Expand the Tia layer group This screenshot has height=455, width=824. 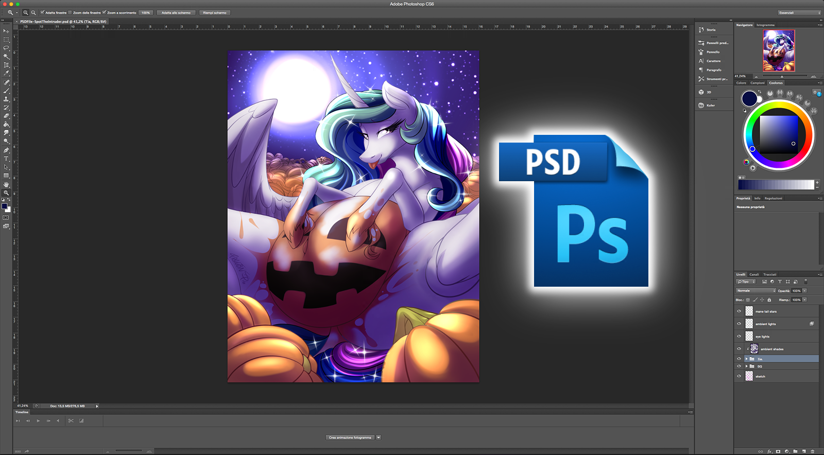746,359
